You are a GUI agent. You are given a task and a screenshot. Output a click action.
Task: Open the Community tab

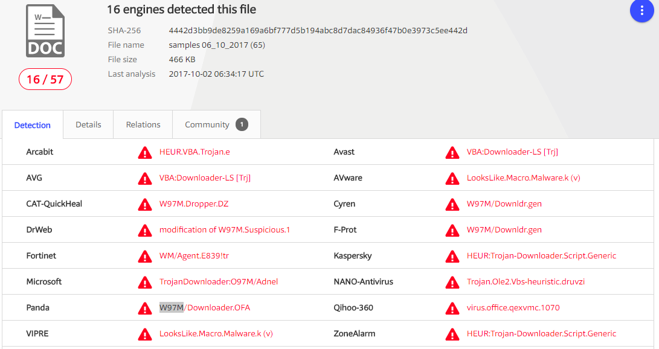click(207, 124)
